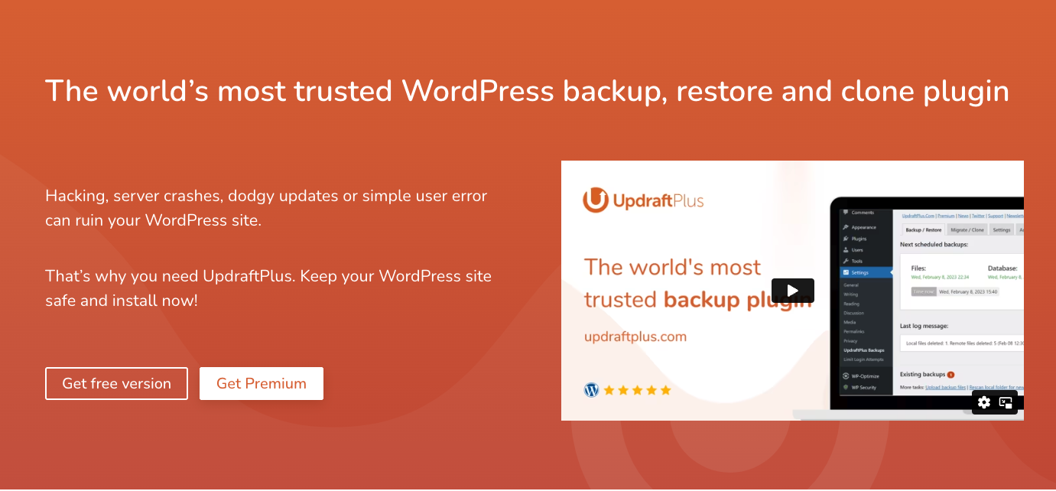The width and height of the screenshot is (1056, 491).
Task: Click updraftplus.com text in video
Action: [635, 337]
